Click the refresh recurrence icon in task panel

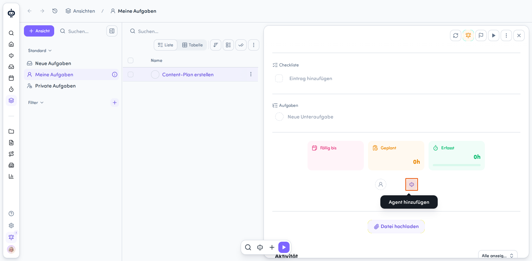456,35
